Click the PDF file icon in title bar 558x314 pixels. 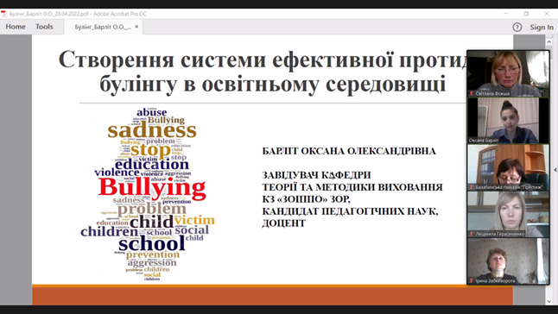click(x=4, y=14)
